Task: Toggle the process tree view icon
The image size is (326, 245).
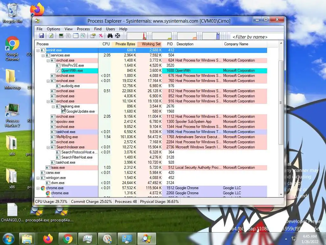Action: point(68,36)
